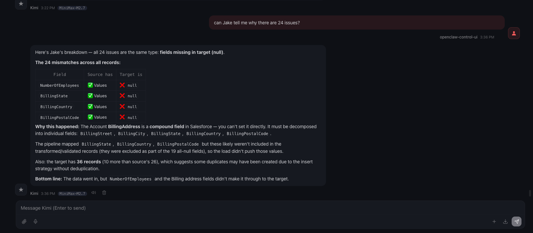Select the "Field" column header in the mismatch table

(59, 74)
